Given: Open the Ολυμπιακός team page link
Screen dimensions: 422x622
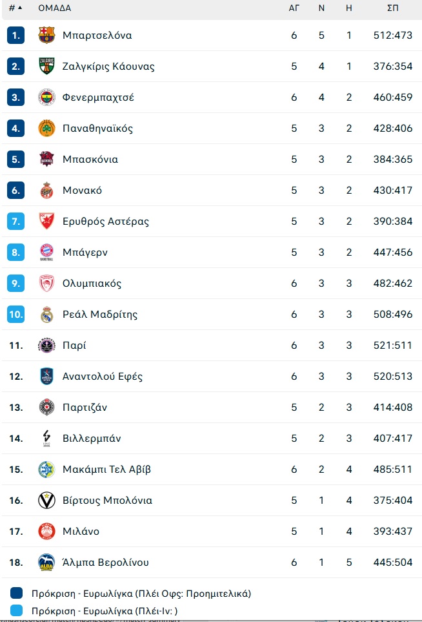Looking at the screenshot, I should click(x=92, y=284).
